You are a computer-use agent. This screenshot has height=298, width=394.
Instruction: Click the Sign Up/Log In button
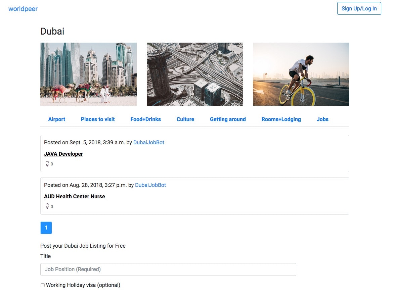pos(359,8)
